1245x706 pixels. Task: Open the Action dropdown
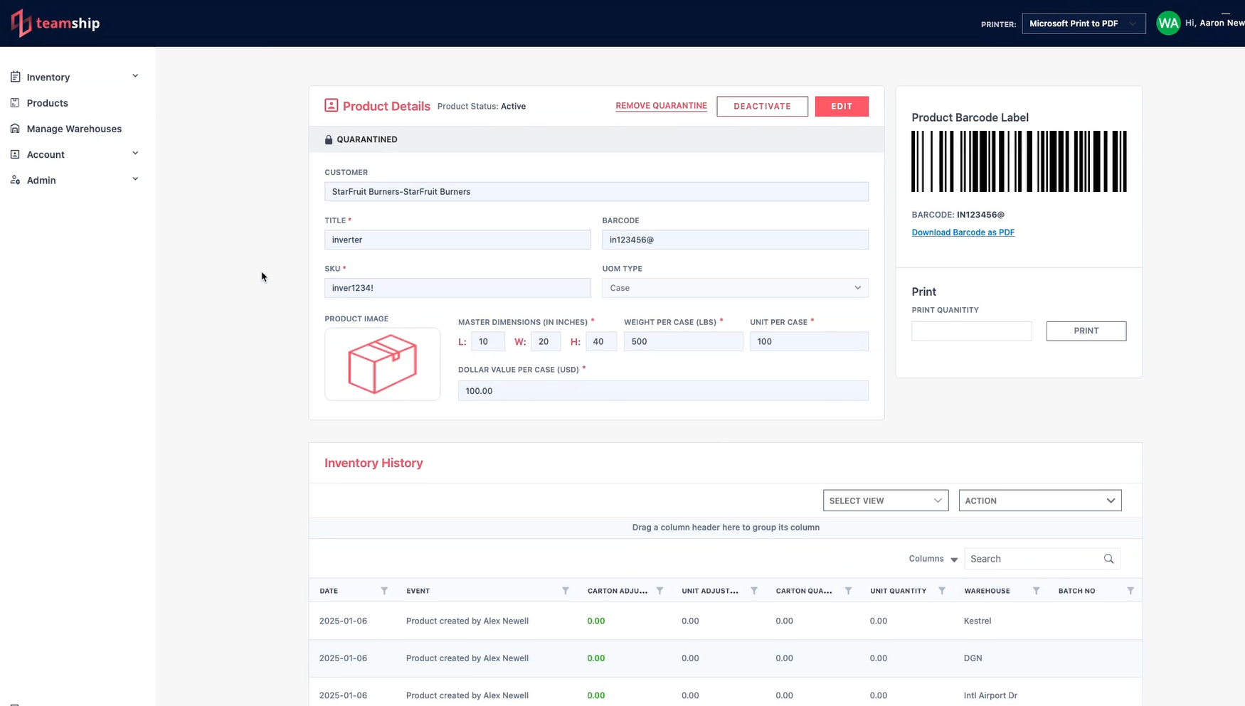click(1039, 501)
